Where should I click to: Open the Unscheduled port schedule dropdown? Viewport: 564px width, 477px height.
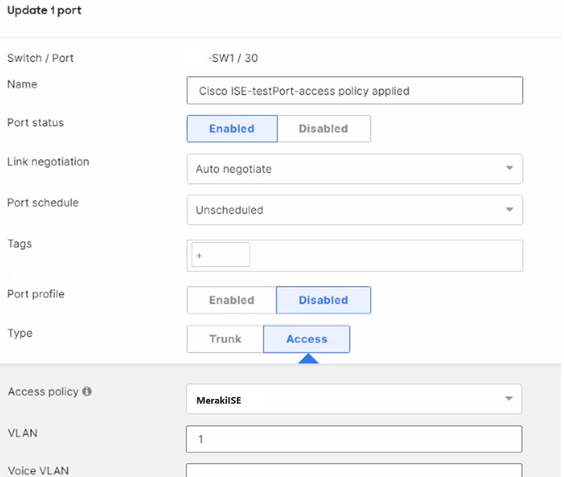tap(355, 210)
